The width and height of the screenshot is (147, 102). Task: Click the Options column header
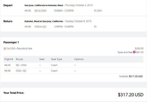79,59
